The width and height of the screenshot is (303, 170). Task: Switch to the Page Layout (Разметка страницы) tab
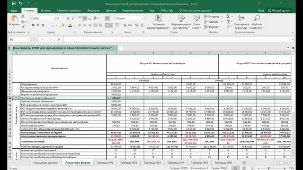[69, 10]
